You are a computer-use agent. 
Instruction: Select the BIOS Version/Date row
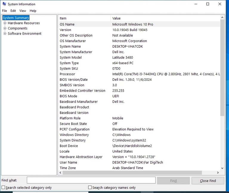139,80
